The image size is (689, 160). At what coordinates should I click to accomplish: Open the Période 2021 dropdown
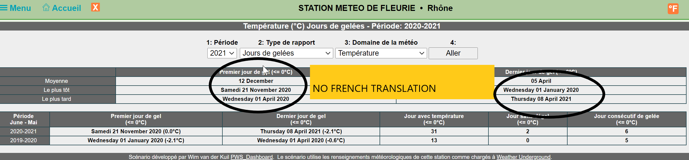(x=222, y=53)
